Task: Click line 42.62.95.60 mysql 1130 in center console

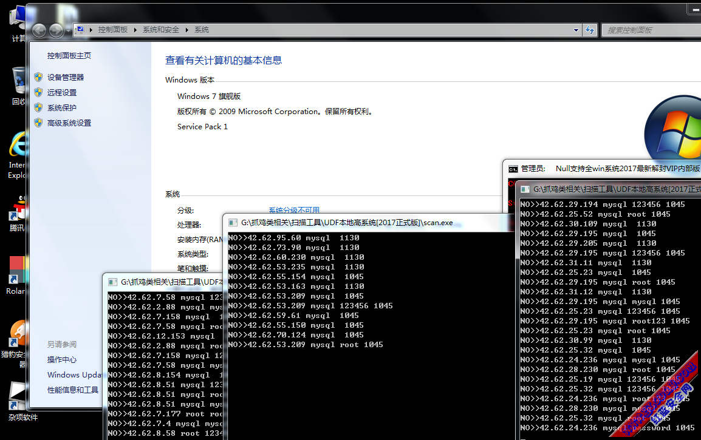Action: tap(294, 238)
